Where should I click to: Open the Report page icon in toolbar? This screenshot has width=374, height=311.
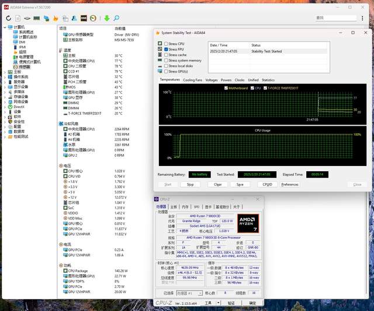[18, 18]
